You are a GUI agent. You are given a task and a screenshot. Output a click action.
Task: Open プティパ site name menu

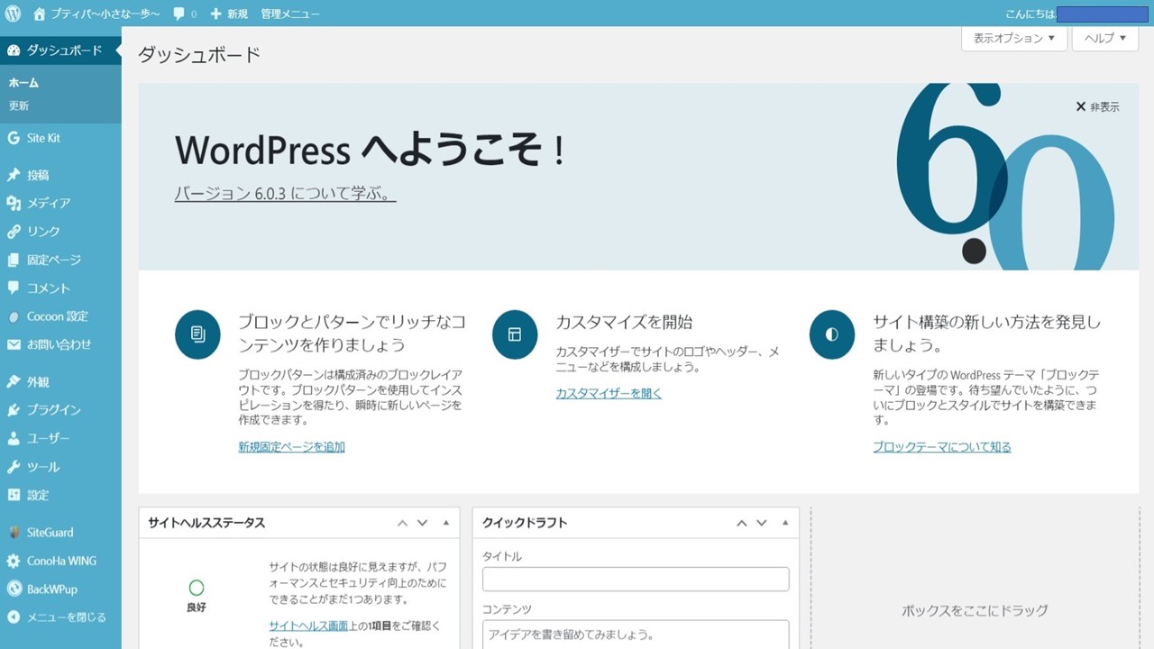tap(96, 14)
